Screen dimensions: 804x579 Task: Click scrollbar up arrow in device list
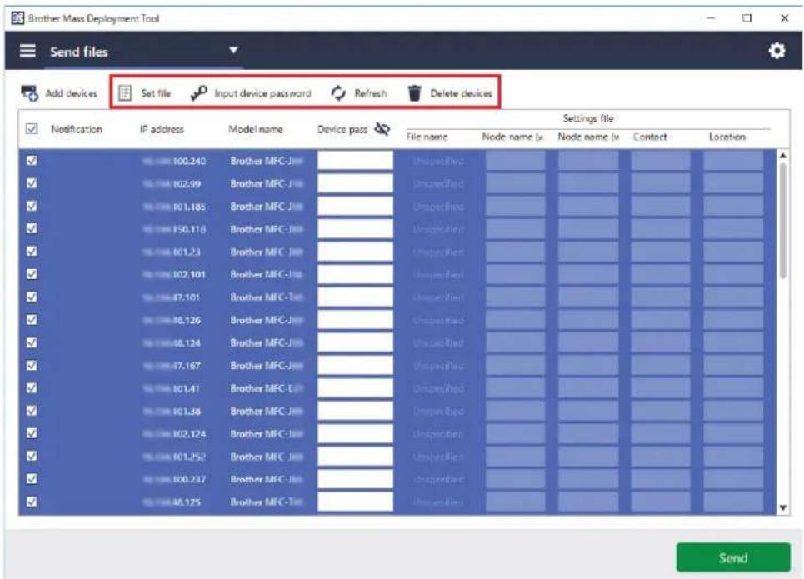pos(782,155)
